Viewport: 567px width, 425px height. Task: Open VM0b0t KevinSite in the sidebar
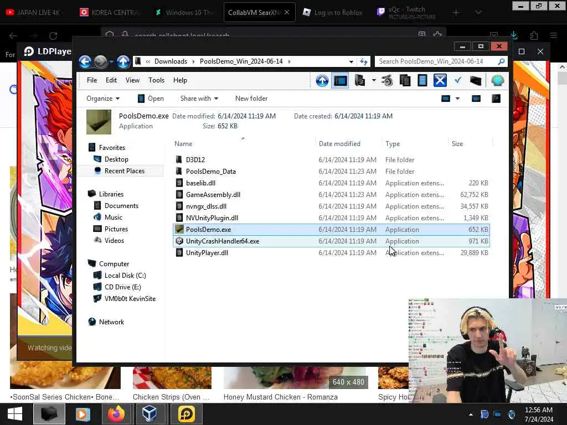pyautogui.click(x=130, y=298)
